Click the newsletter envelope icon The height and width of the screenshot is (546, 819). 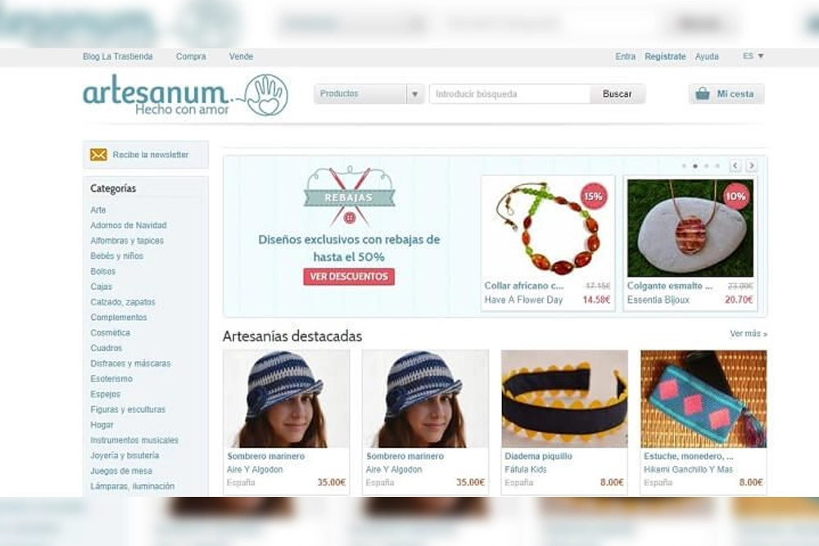[x=98, y=155]
